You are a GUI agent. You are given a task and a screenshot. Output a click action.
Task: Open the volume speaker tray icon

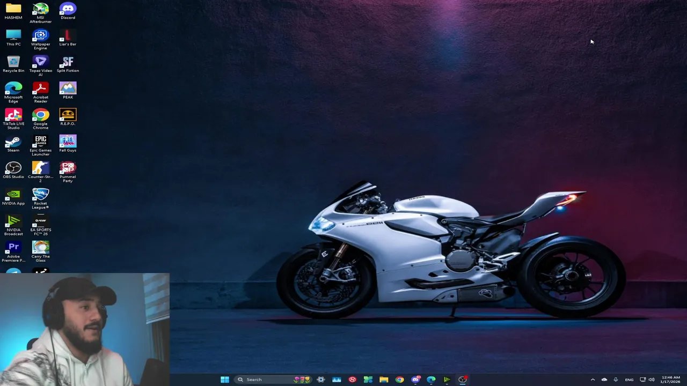coord(652,380)
